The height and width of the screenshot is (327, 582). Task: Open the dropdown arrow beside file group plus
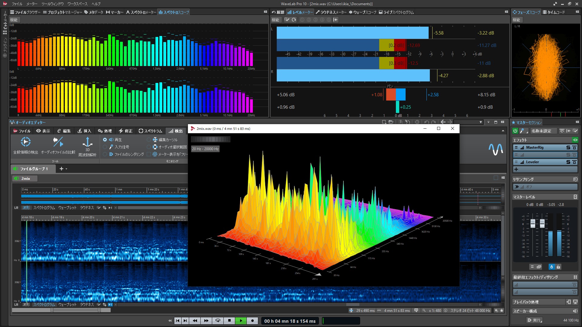click(x=66, y=169)
